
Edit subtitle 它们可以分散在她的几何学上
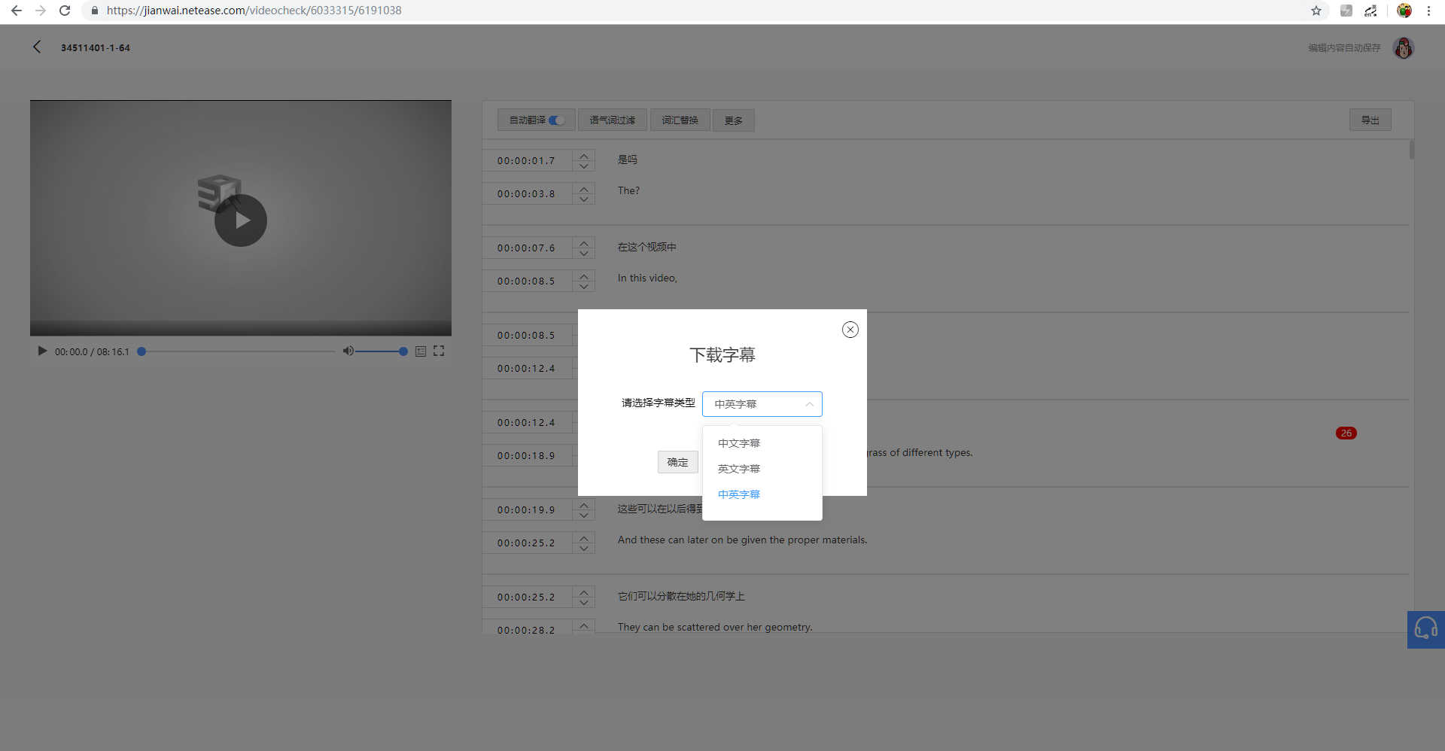pyautogui.click(x=681, y=596)
